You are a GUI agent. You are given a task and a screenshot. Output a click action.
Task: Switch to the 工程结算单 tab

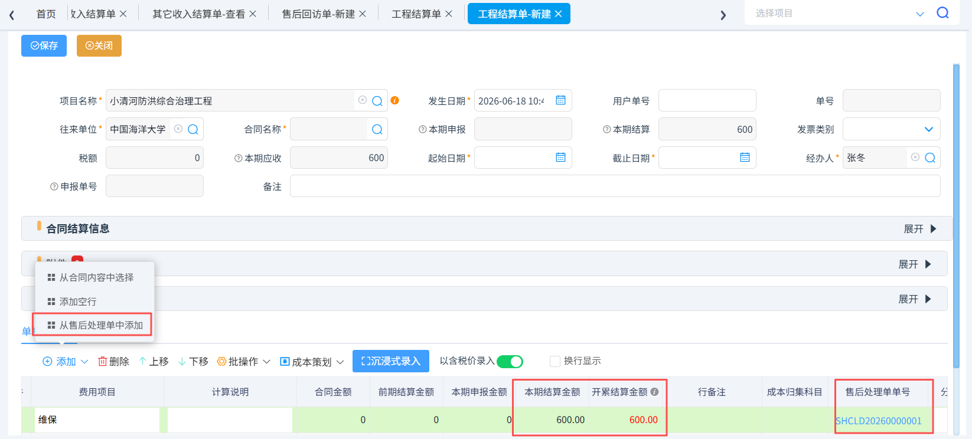(416, 14)
